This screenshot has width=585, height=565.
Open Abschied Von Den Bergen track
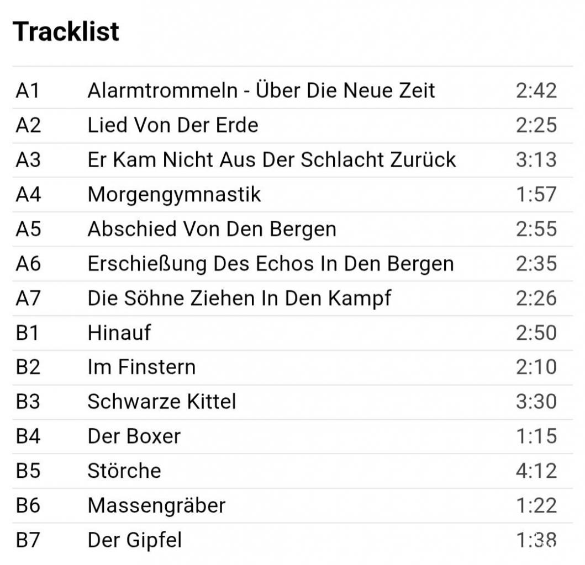pos(212,229)
